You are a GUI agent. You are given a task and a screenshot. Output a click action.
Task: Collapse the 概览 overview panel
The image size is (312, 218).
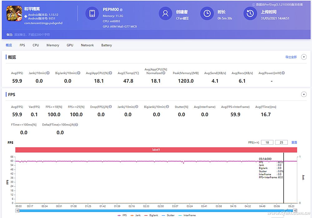click(x=304, y=57)
